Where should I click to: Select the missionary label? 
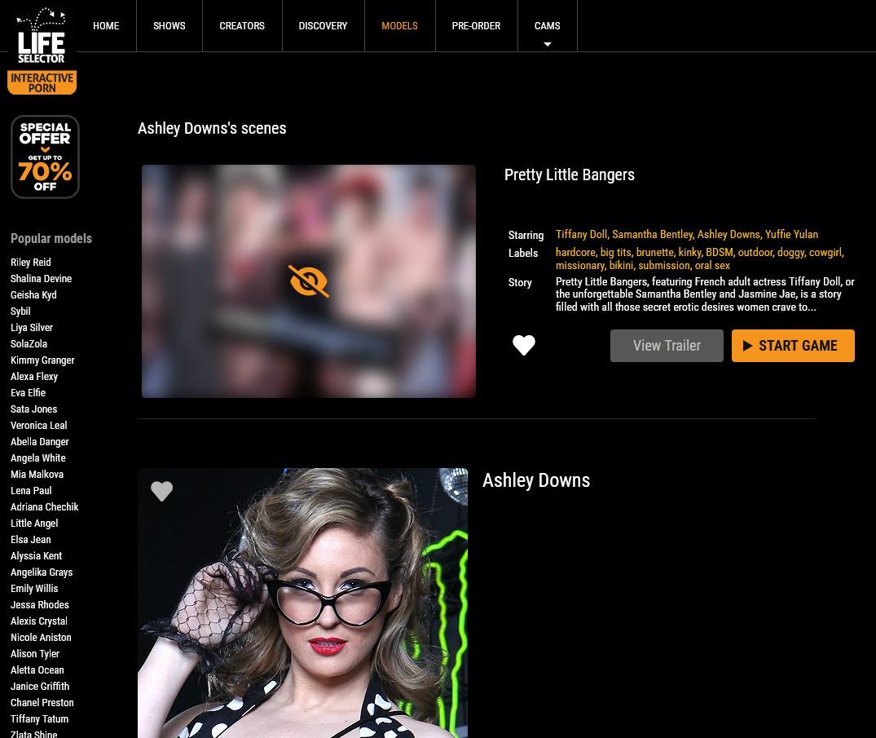point(580,266)
